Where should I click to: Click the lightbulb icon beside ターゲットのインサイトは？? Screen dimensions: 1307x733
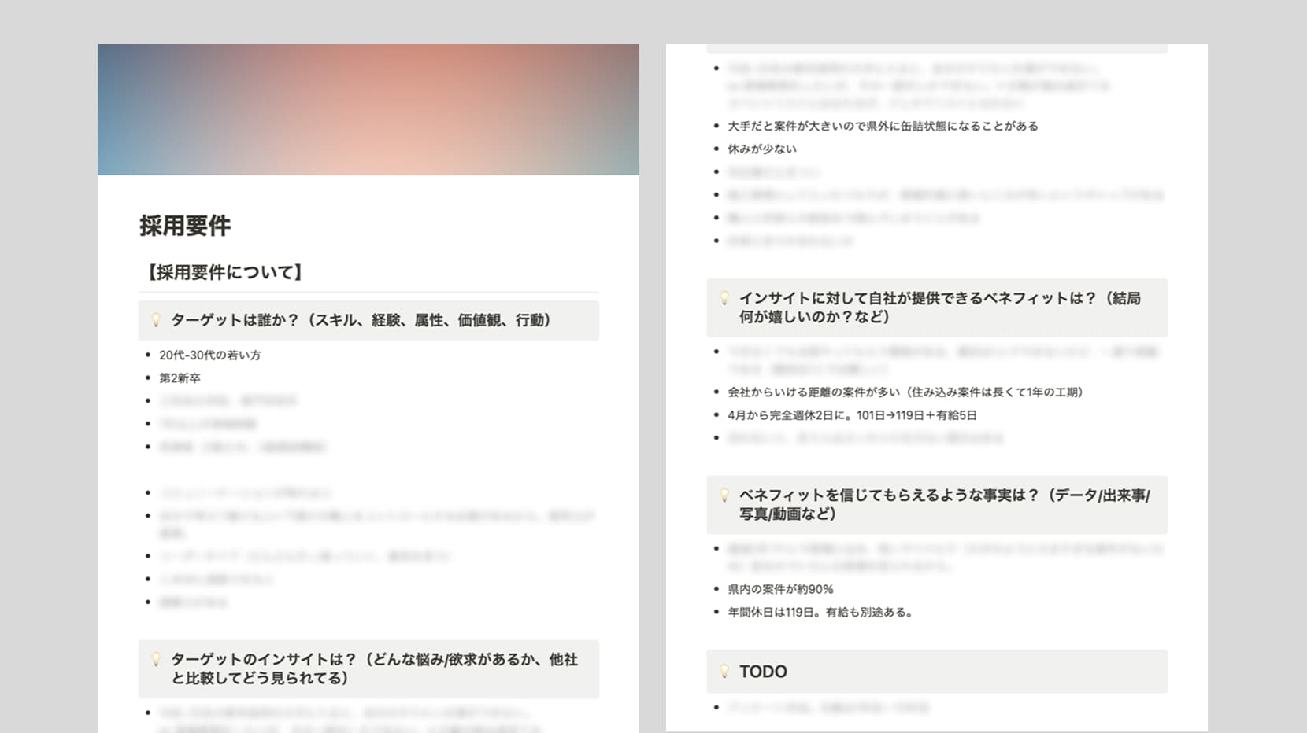pos(156,659)
